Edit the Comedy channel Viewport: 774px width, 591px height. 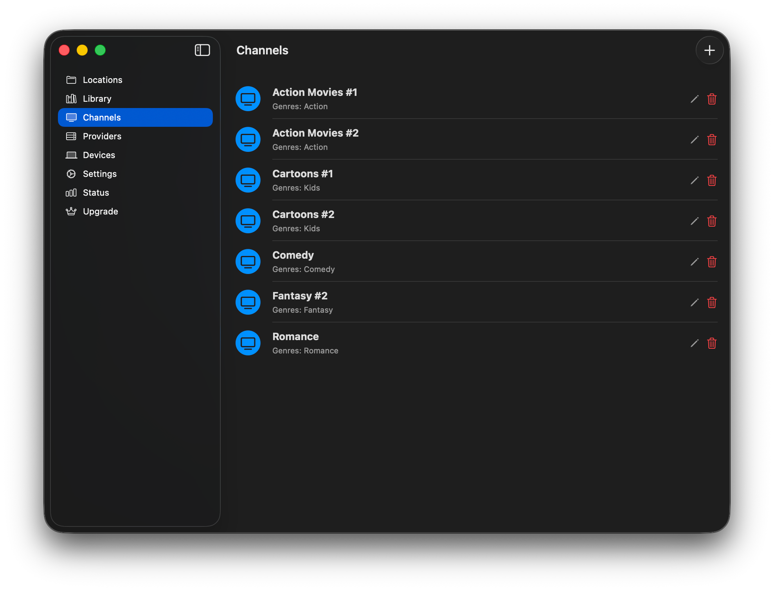(694, 262)
